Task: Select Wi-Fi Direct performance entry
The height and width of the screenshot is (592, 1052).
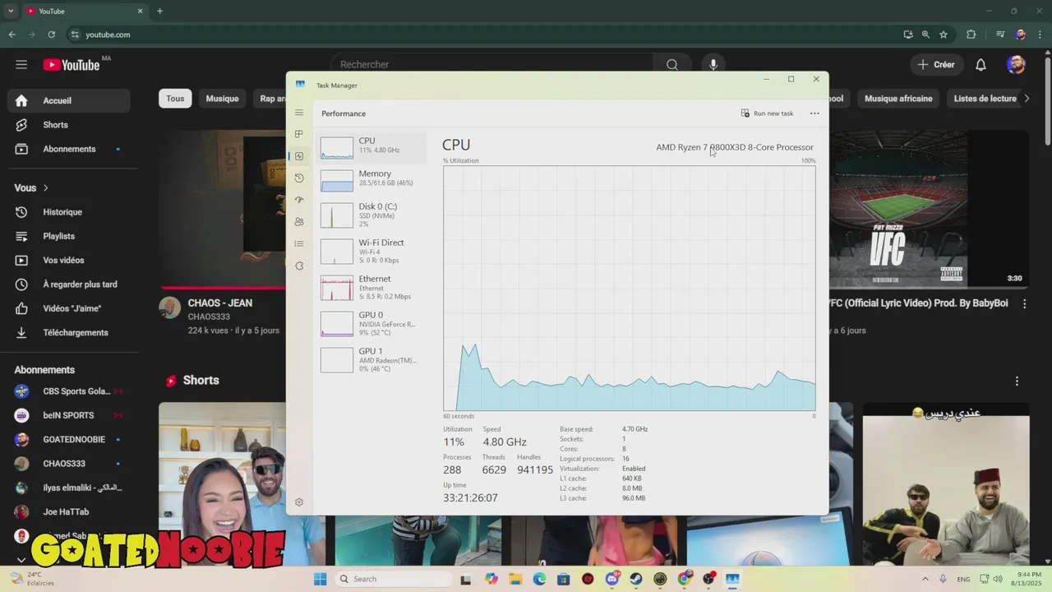Action: pos(372,251)
